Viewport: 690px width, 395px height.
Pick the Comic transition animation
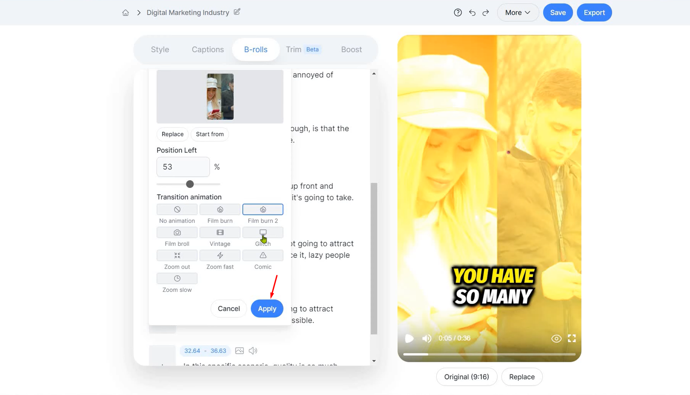(x=263, y=256)
